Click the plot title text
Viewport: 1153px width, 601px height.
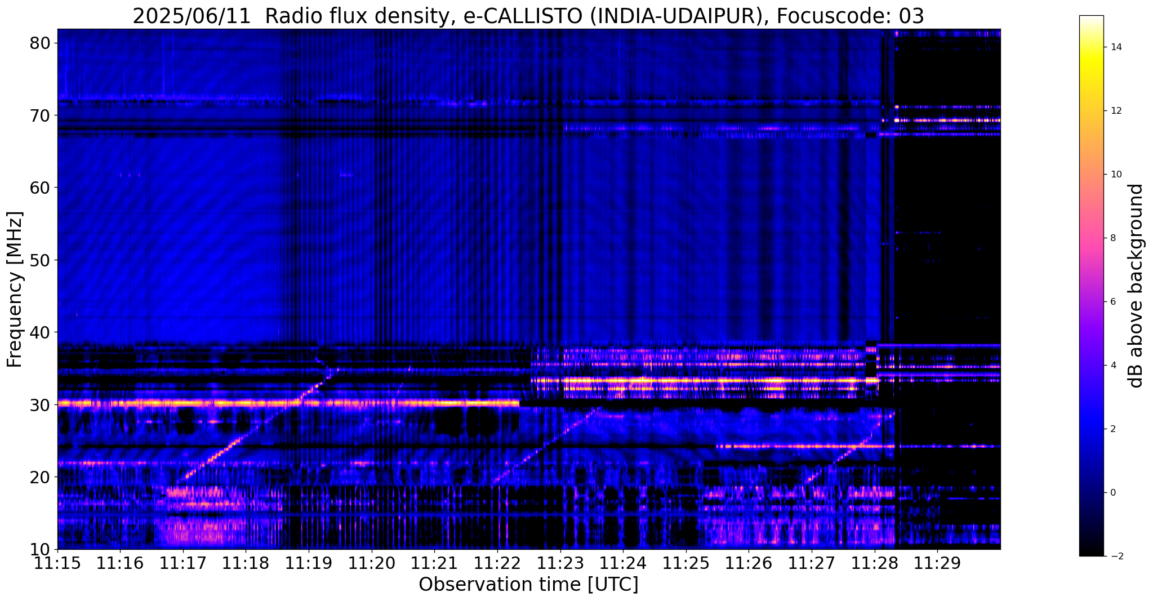(x=528, y=16)
